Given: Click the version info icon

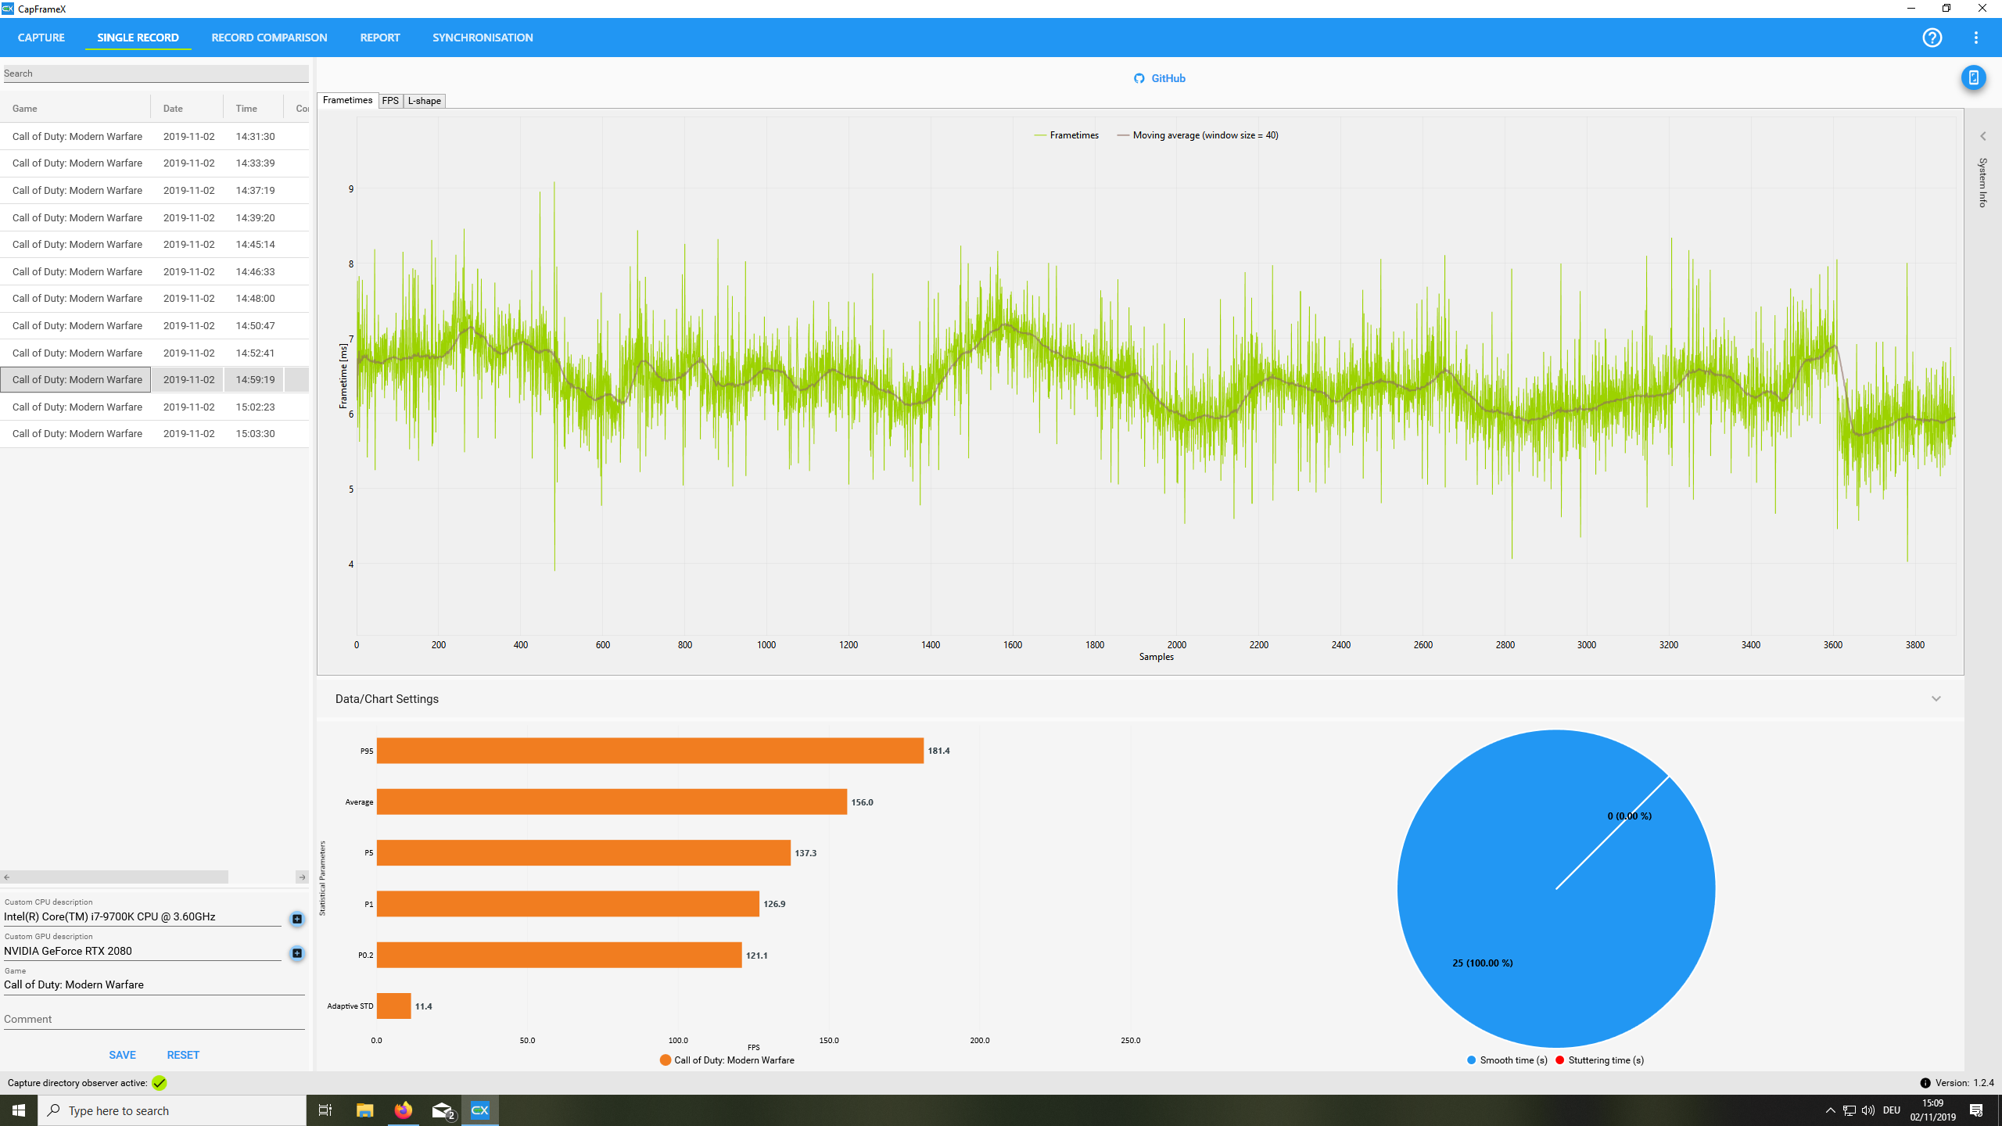Looking at the screenshot, I should coord(1925,1083).
